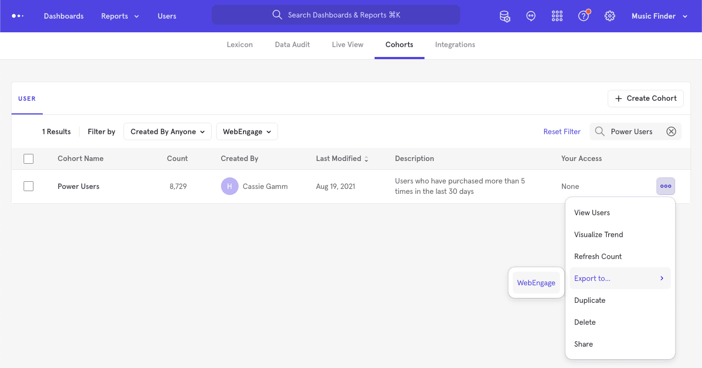Open the three-dot actions menu on Power Users row
The width and height of the screenshot is (702, 368).
[x=665, y=186]
